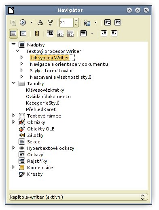
Task: Click the Promote Chapter icon
Action: [108, 23]
